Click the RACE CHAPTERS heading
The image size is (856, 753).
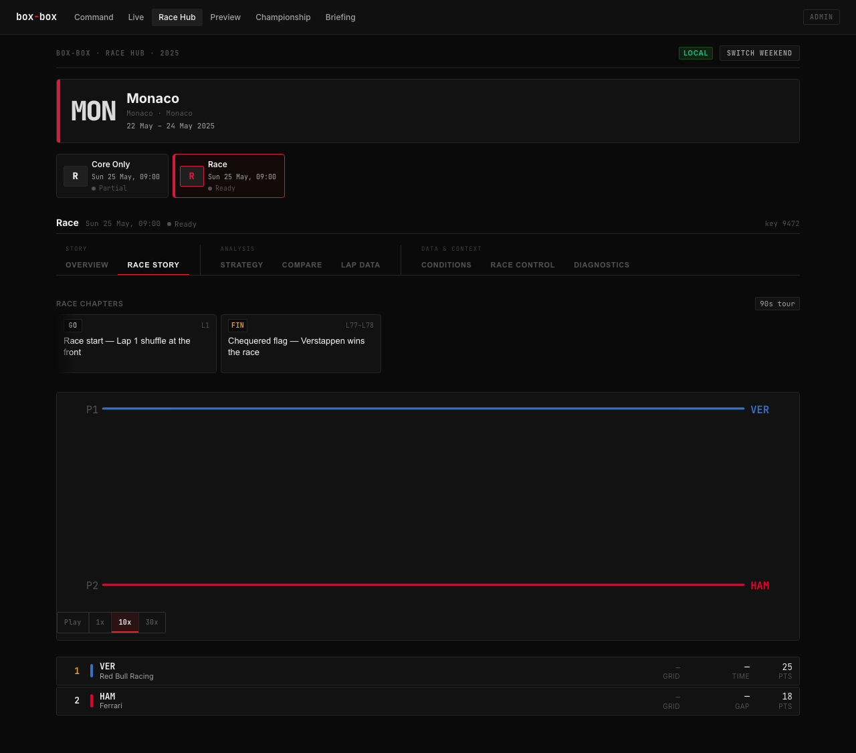(x=90, y=304)
